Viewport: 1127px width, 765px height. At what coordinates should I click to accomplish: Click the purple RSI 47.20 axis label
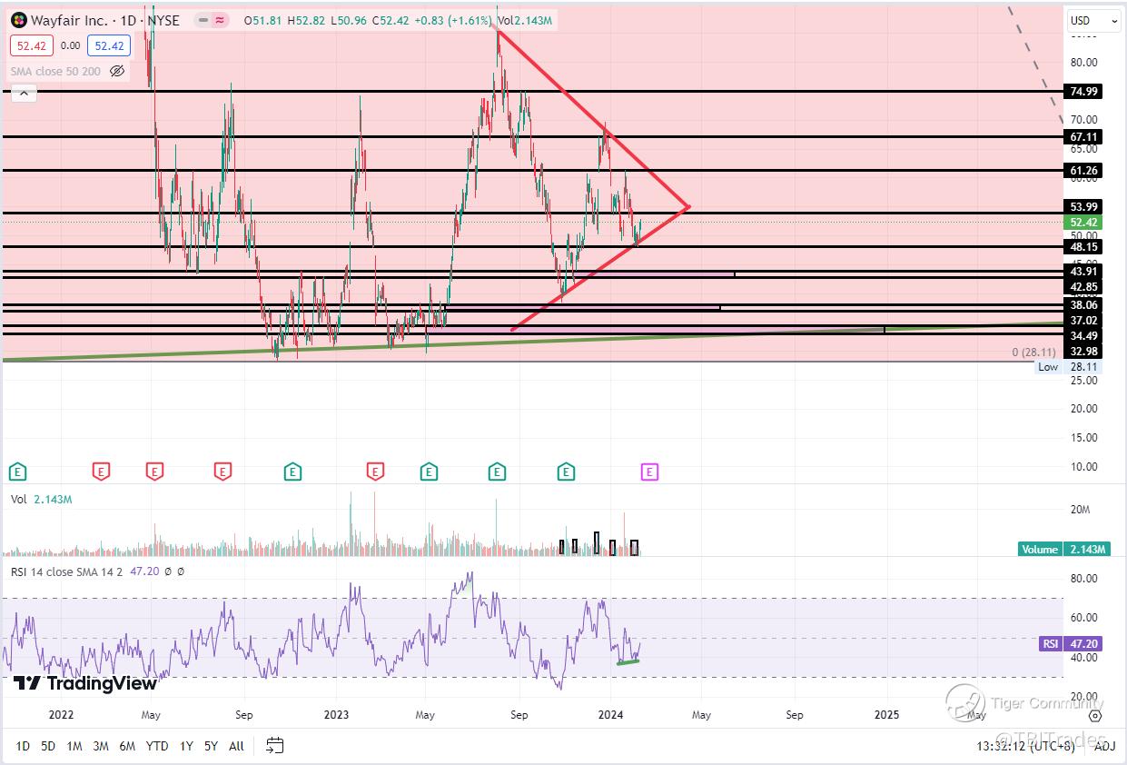point(1073,643)
